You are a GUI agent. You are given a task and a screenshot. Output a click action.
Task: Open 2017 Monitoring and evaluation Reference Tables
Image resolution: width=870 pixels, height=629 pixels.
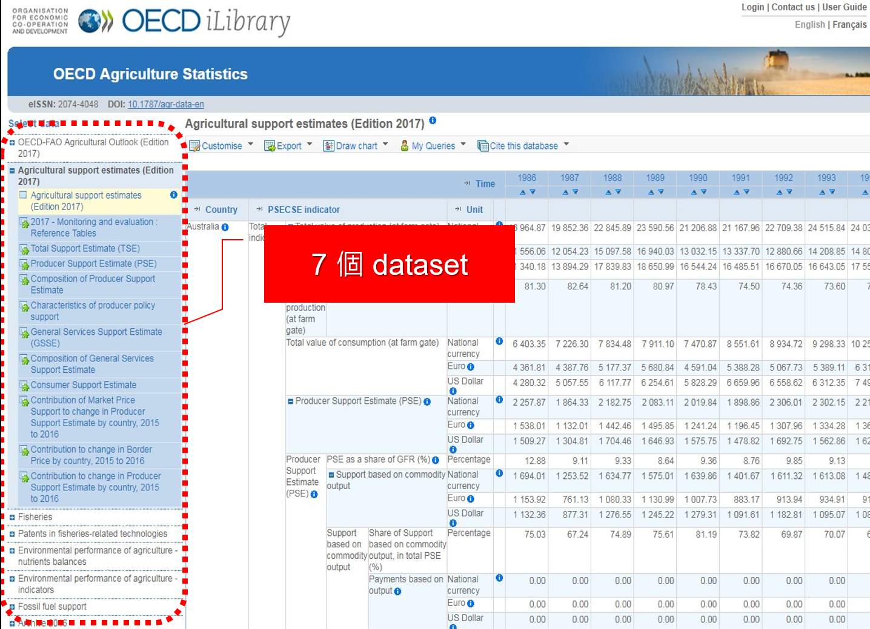94,228
